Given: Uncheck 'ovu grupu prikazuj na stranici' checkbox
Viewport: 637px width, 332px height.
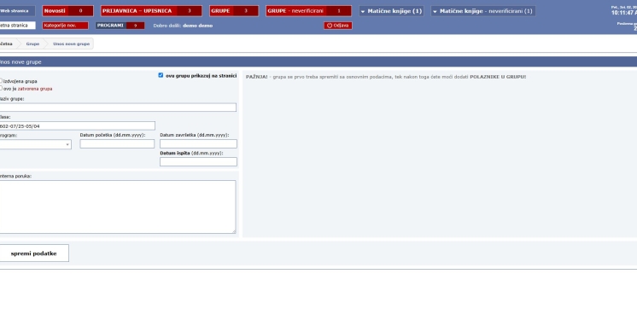Looking at the screenshot, I should point(161,75).
